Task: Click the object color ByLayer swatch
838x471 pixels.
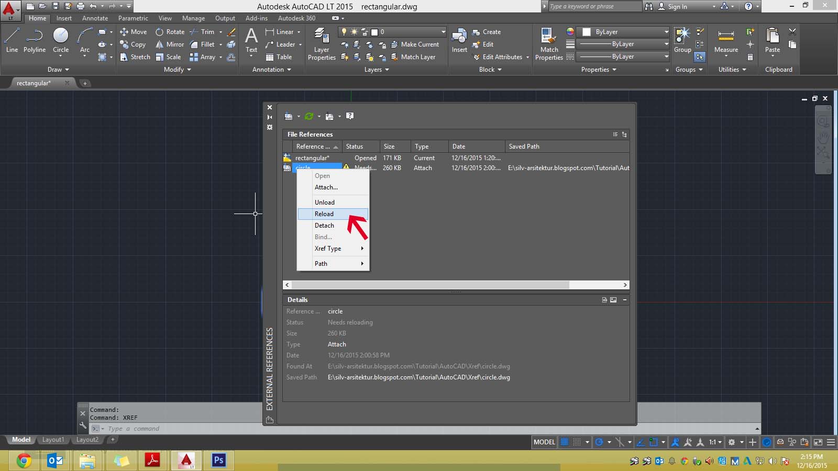Action: (587, 32)
